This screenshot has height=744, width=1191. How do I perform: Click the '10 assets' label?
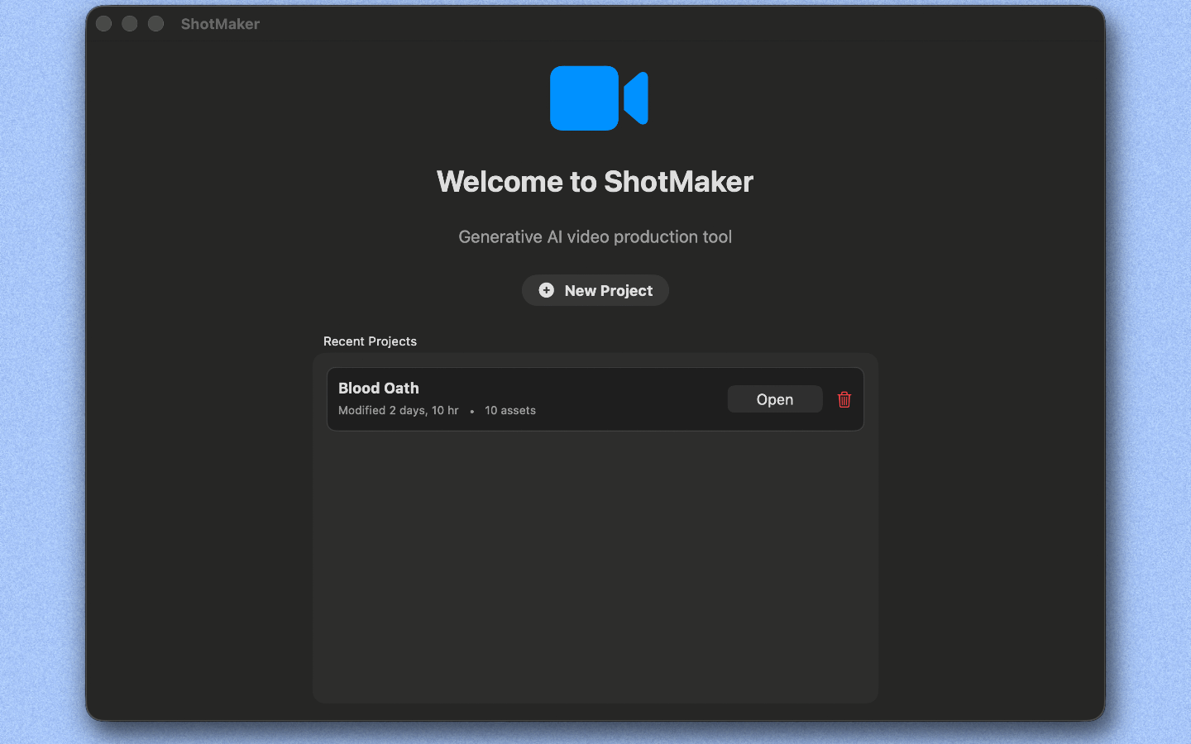[x=509, y=410]
